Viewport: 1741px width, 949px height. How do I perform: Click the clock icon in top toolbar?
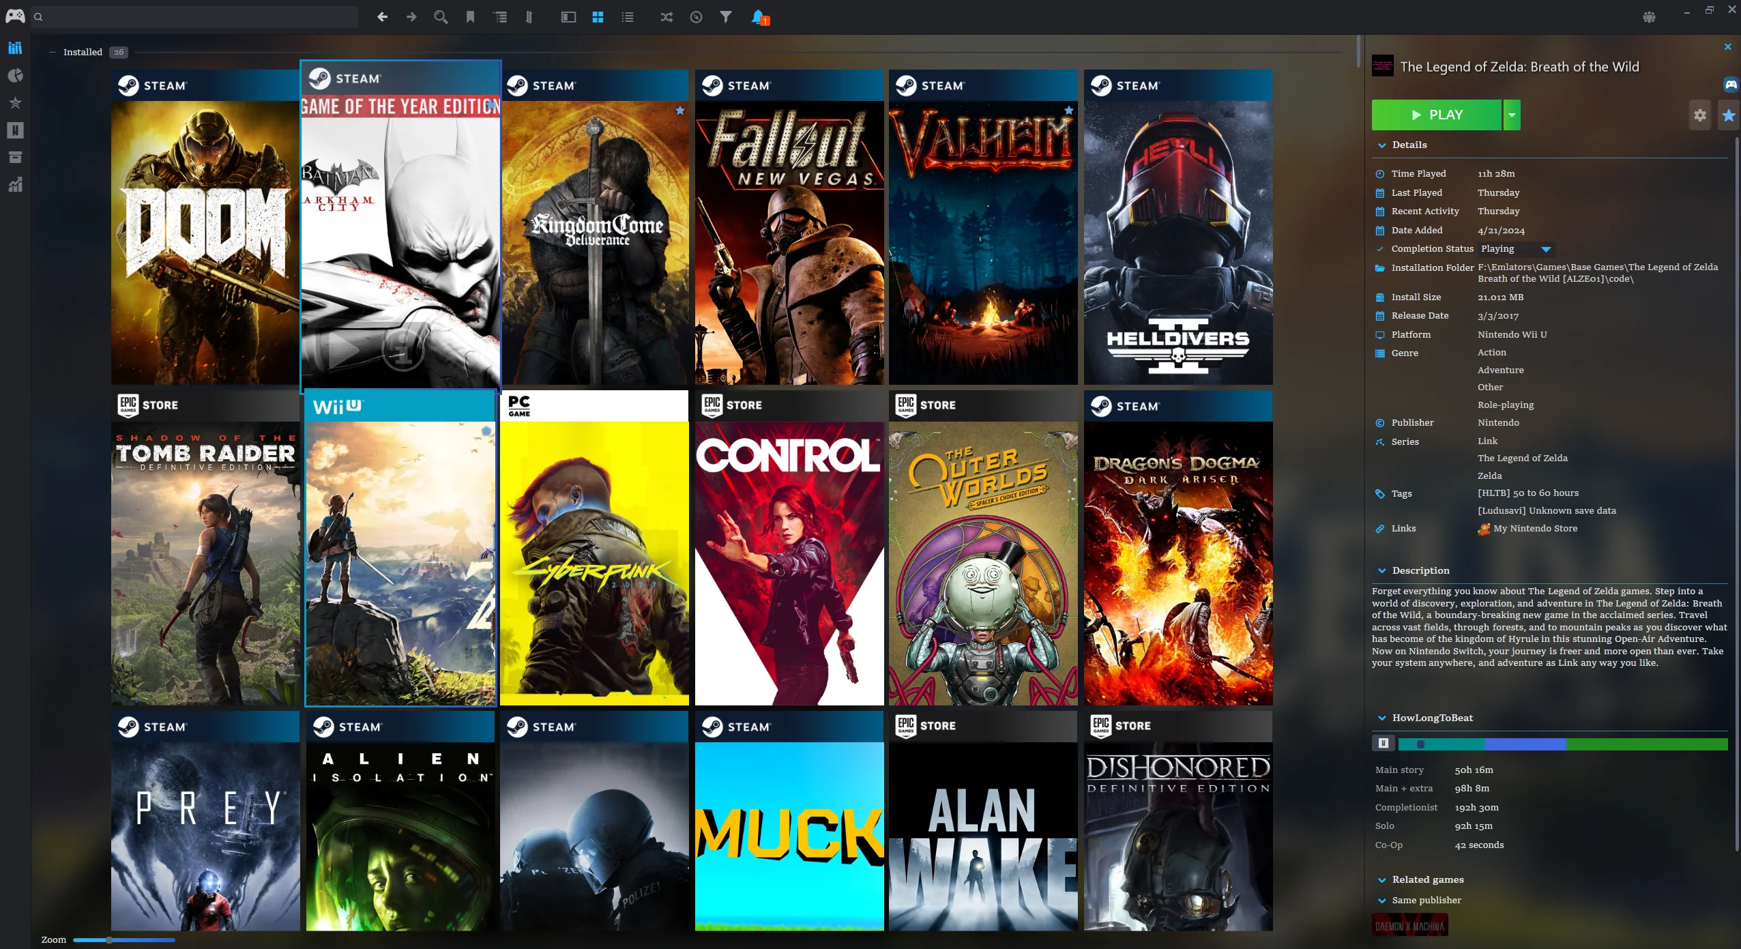[696, 17]
